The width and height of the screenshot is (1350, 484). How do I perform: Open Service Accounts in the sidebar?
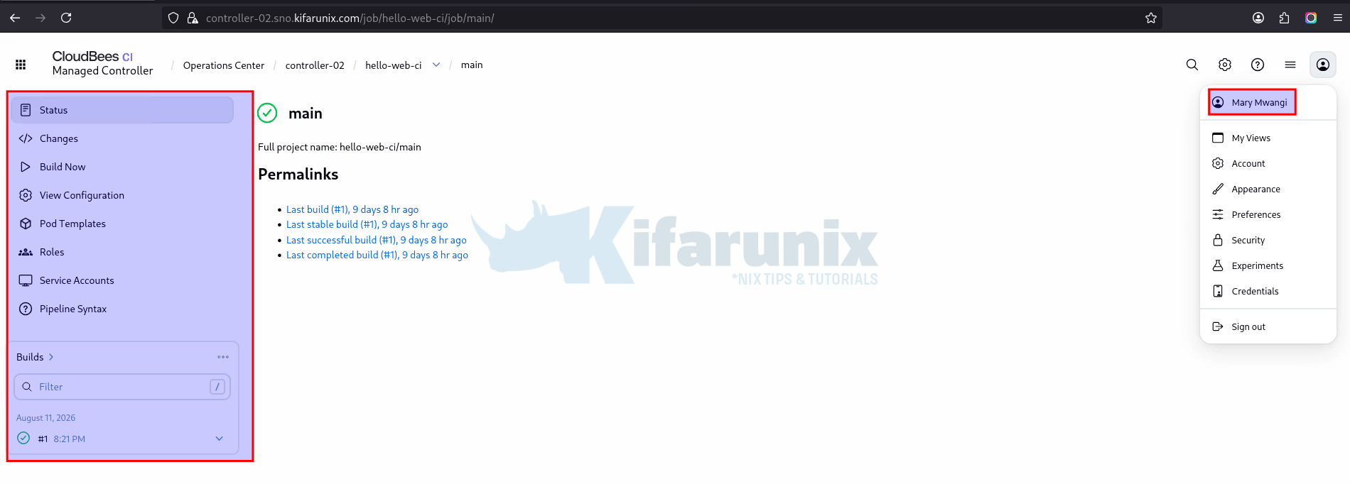pyautogui.click(x=122, y=280)
